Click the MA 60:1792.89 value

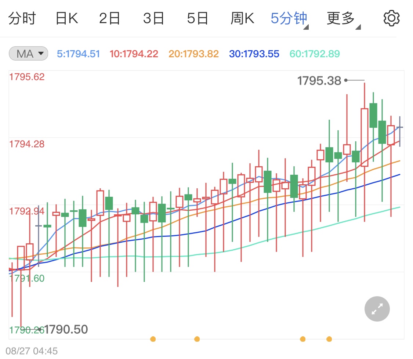pyautogui.click(x=315, y=54)
